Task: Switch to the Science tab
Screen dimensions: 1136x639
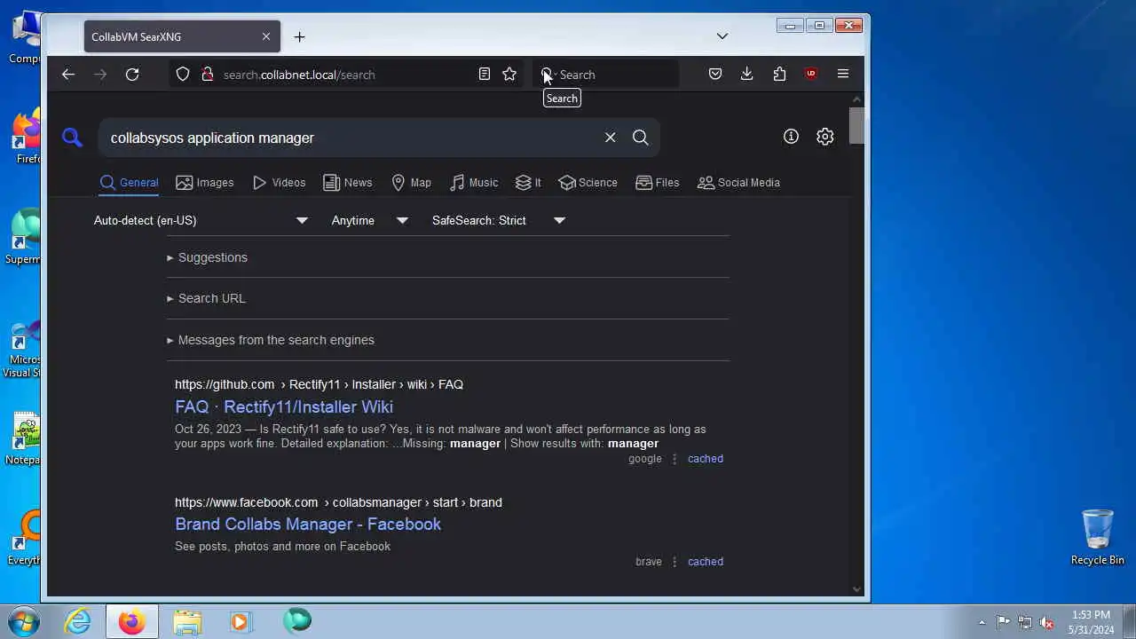Action: point(588,183)
